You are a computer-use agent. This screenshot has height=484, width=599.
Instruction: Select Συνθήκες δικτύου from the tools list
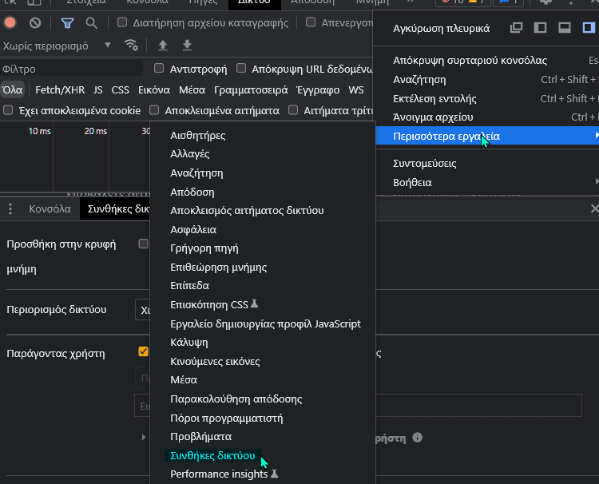click(x=212, y=455)
